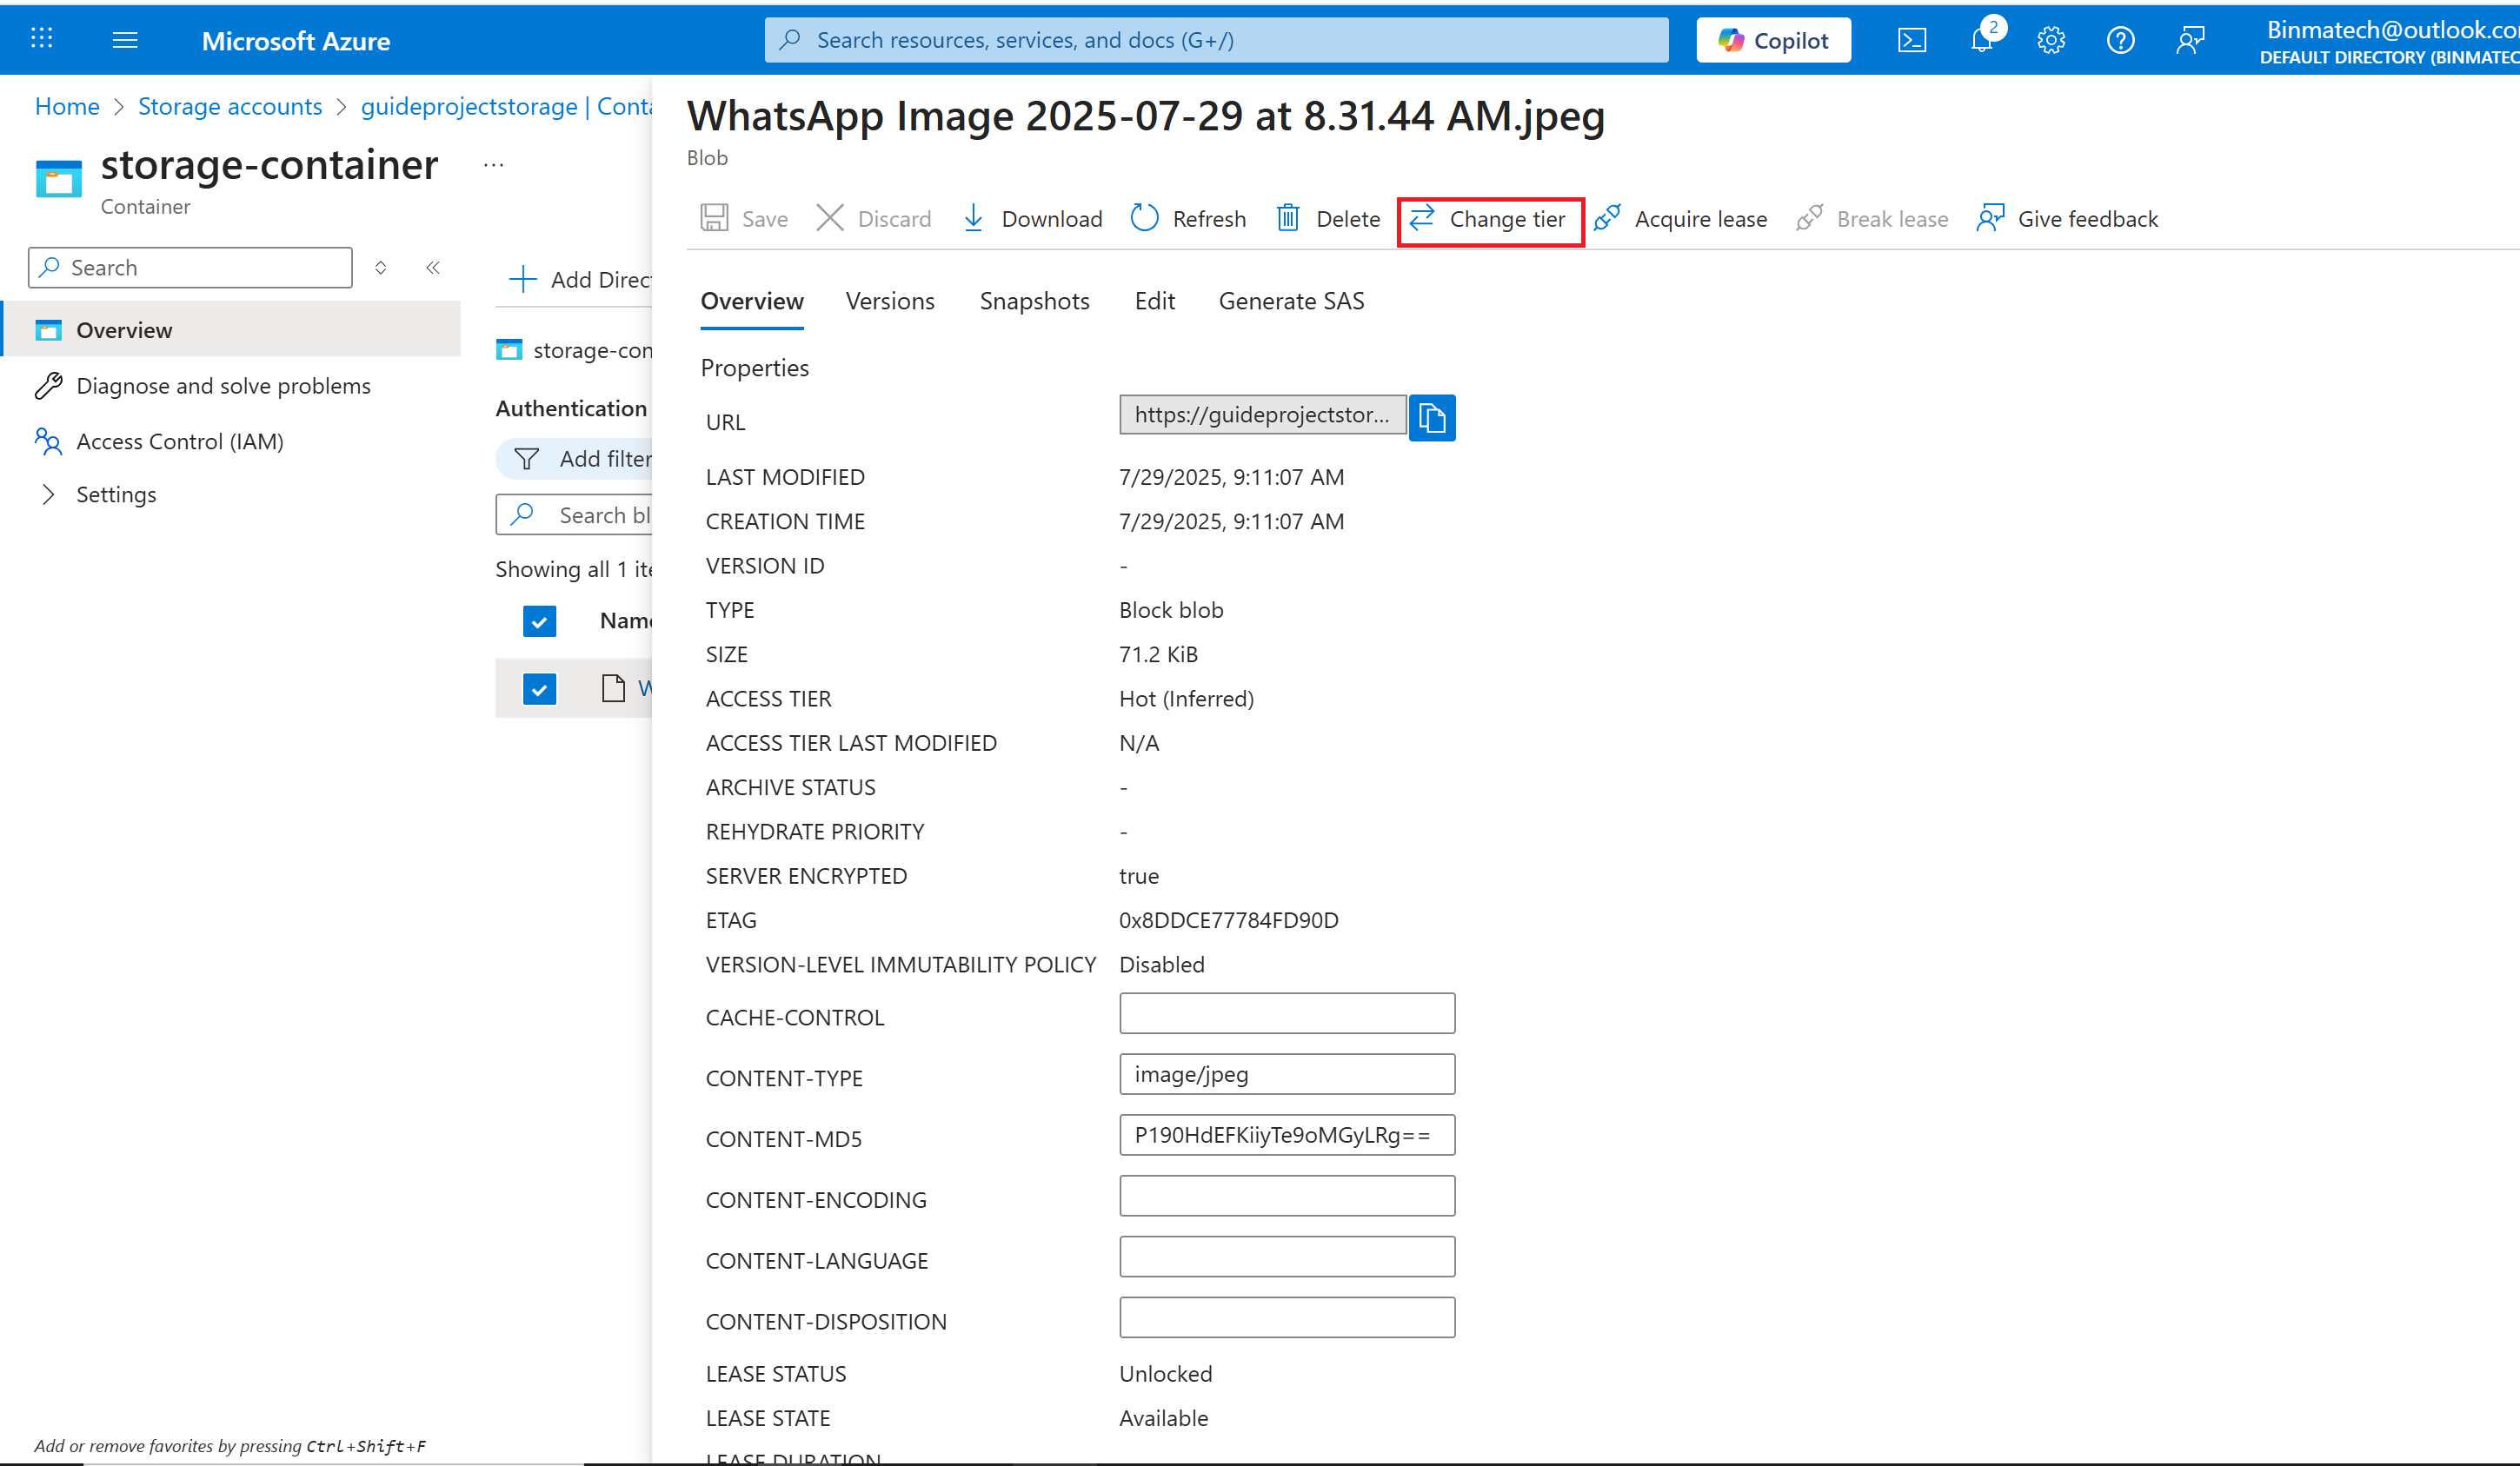The height and width of the screenshot is (1466, 2520).
Task: Click the Delete trash icon
Action: tap(1288, 219)
